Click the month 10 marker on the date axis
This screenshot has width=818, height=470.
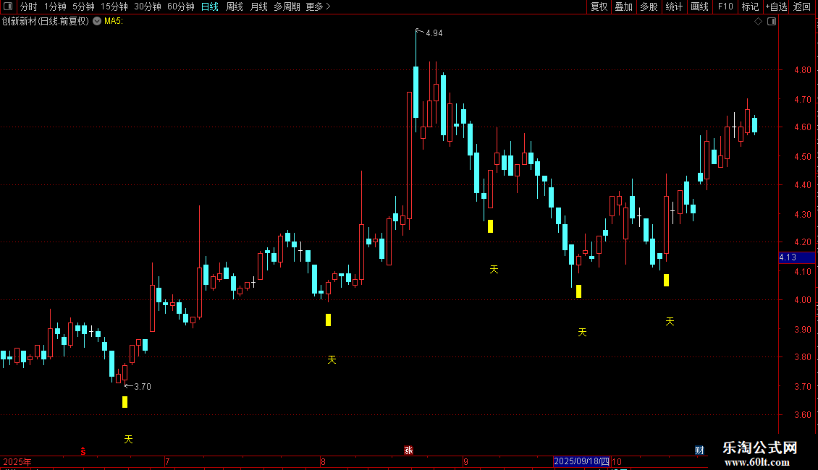click(x=617, y=461)
